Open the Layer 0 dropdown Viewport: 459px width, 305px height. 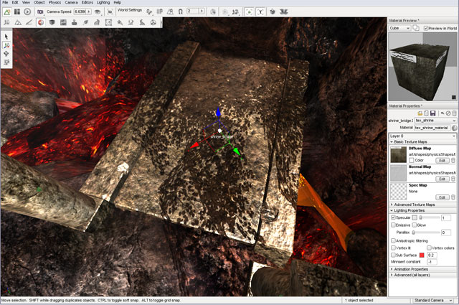[x=422, y=135]
